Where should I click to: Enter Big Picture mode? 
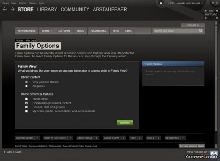(211, 14)
